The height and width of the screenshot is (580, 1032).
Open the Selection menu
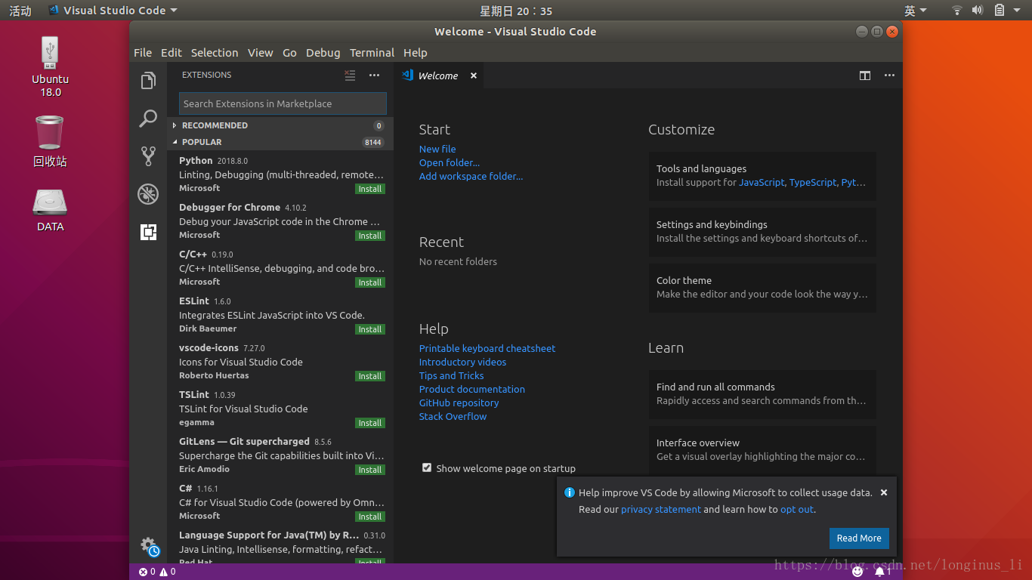(x=215, y=53)
